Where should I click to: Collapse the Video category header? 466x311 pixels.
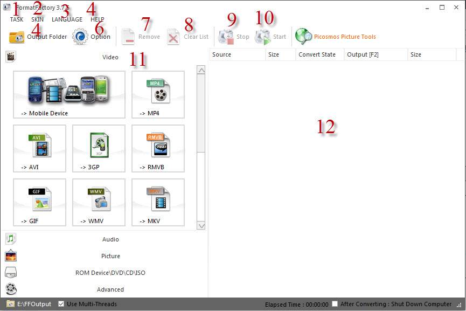(x=104, y=57)
